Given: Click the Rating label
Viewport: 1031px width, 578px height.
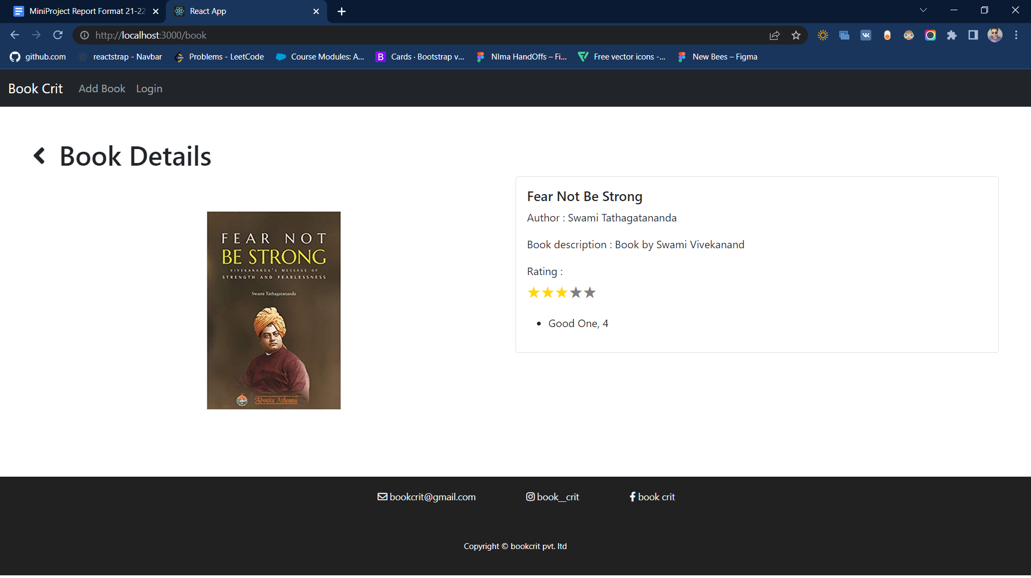Looking at the screenshot, I should pos(544,271).
